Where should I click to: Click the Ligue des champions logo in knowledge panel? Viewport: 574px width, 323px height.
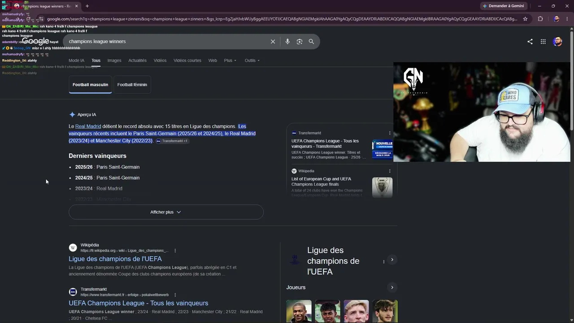[x=295, y=259]
